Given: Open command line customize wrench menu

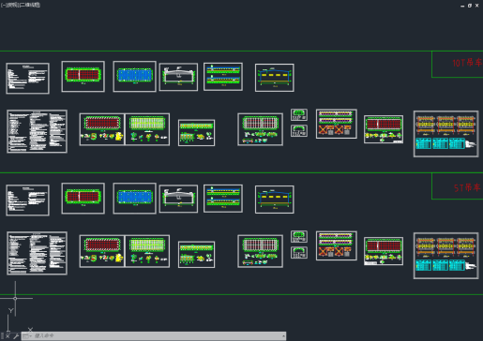Looking at the screenshot, I should [x=16, y=336].
